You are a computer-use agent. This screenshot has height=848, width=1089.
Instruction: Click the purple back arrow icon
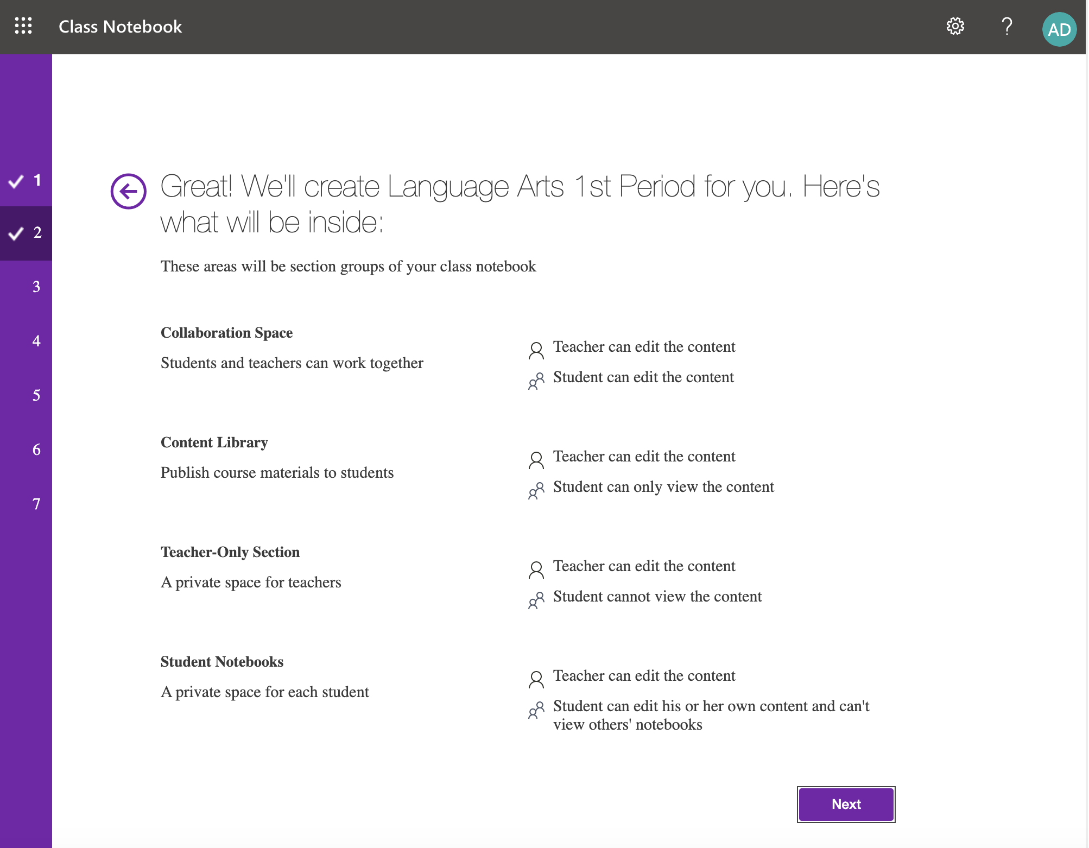[129, 191]
